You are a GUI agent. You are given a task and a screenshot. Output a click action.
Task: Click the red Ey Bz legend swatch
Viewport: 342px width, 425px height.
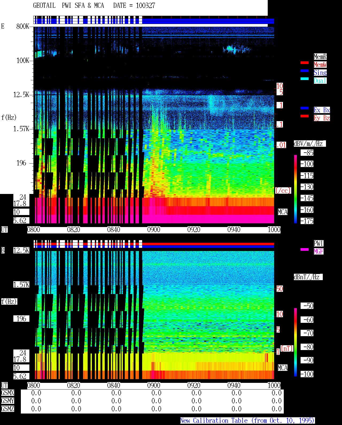click(305, 116)
